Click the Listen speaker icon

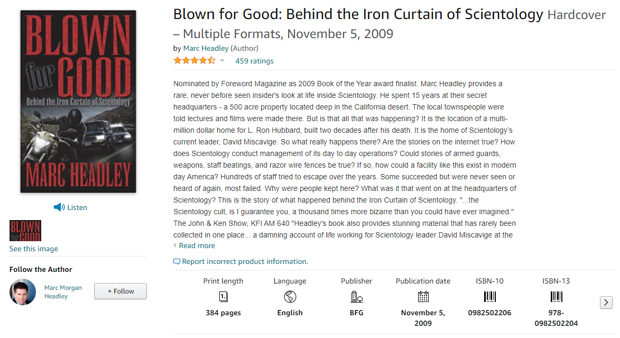point(59,207)
